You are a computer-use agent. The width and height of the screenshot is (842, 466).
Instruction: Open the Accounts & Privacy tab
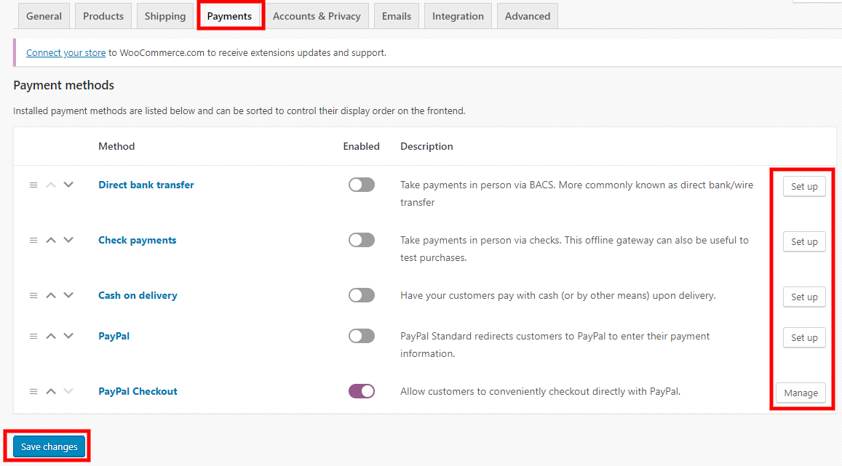coord(317,16)
